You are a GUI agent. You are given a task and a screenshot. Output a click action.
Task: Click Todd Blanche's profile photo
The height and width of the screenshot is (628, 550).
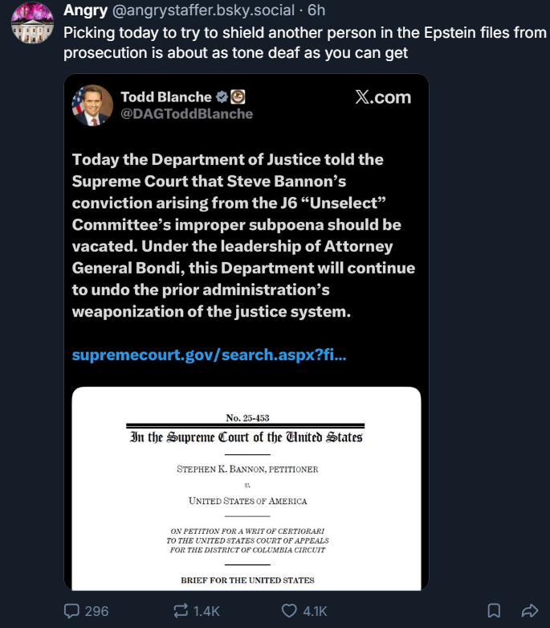click(92, 105)
